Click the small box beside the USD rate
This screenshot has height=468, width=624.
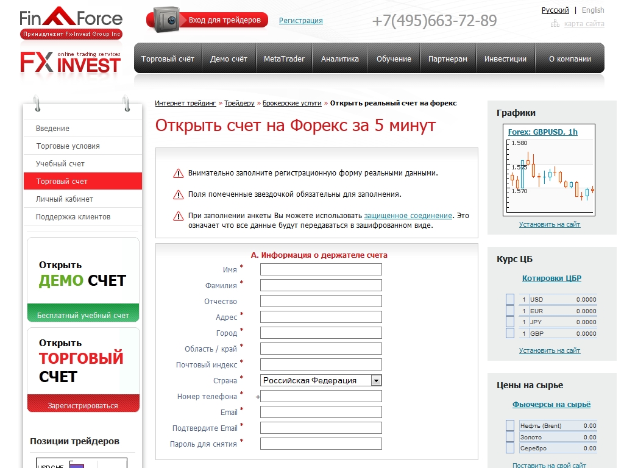pyautogui.click(x=510, y=300)
